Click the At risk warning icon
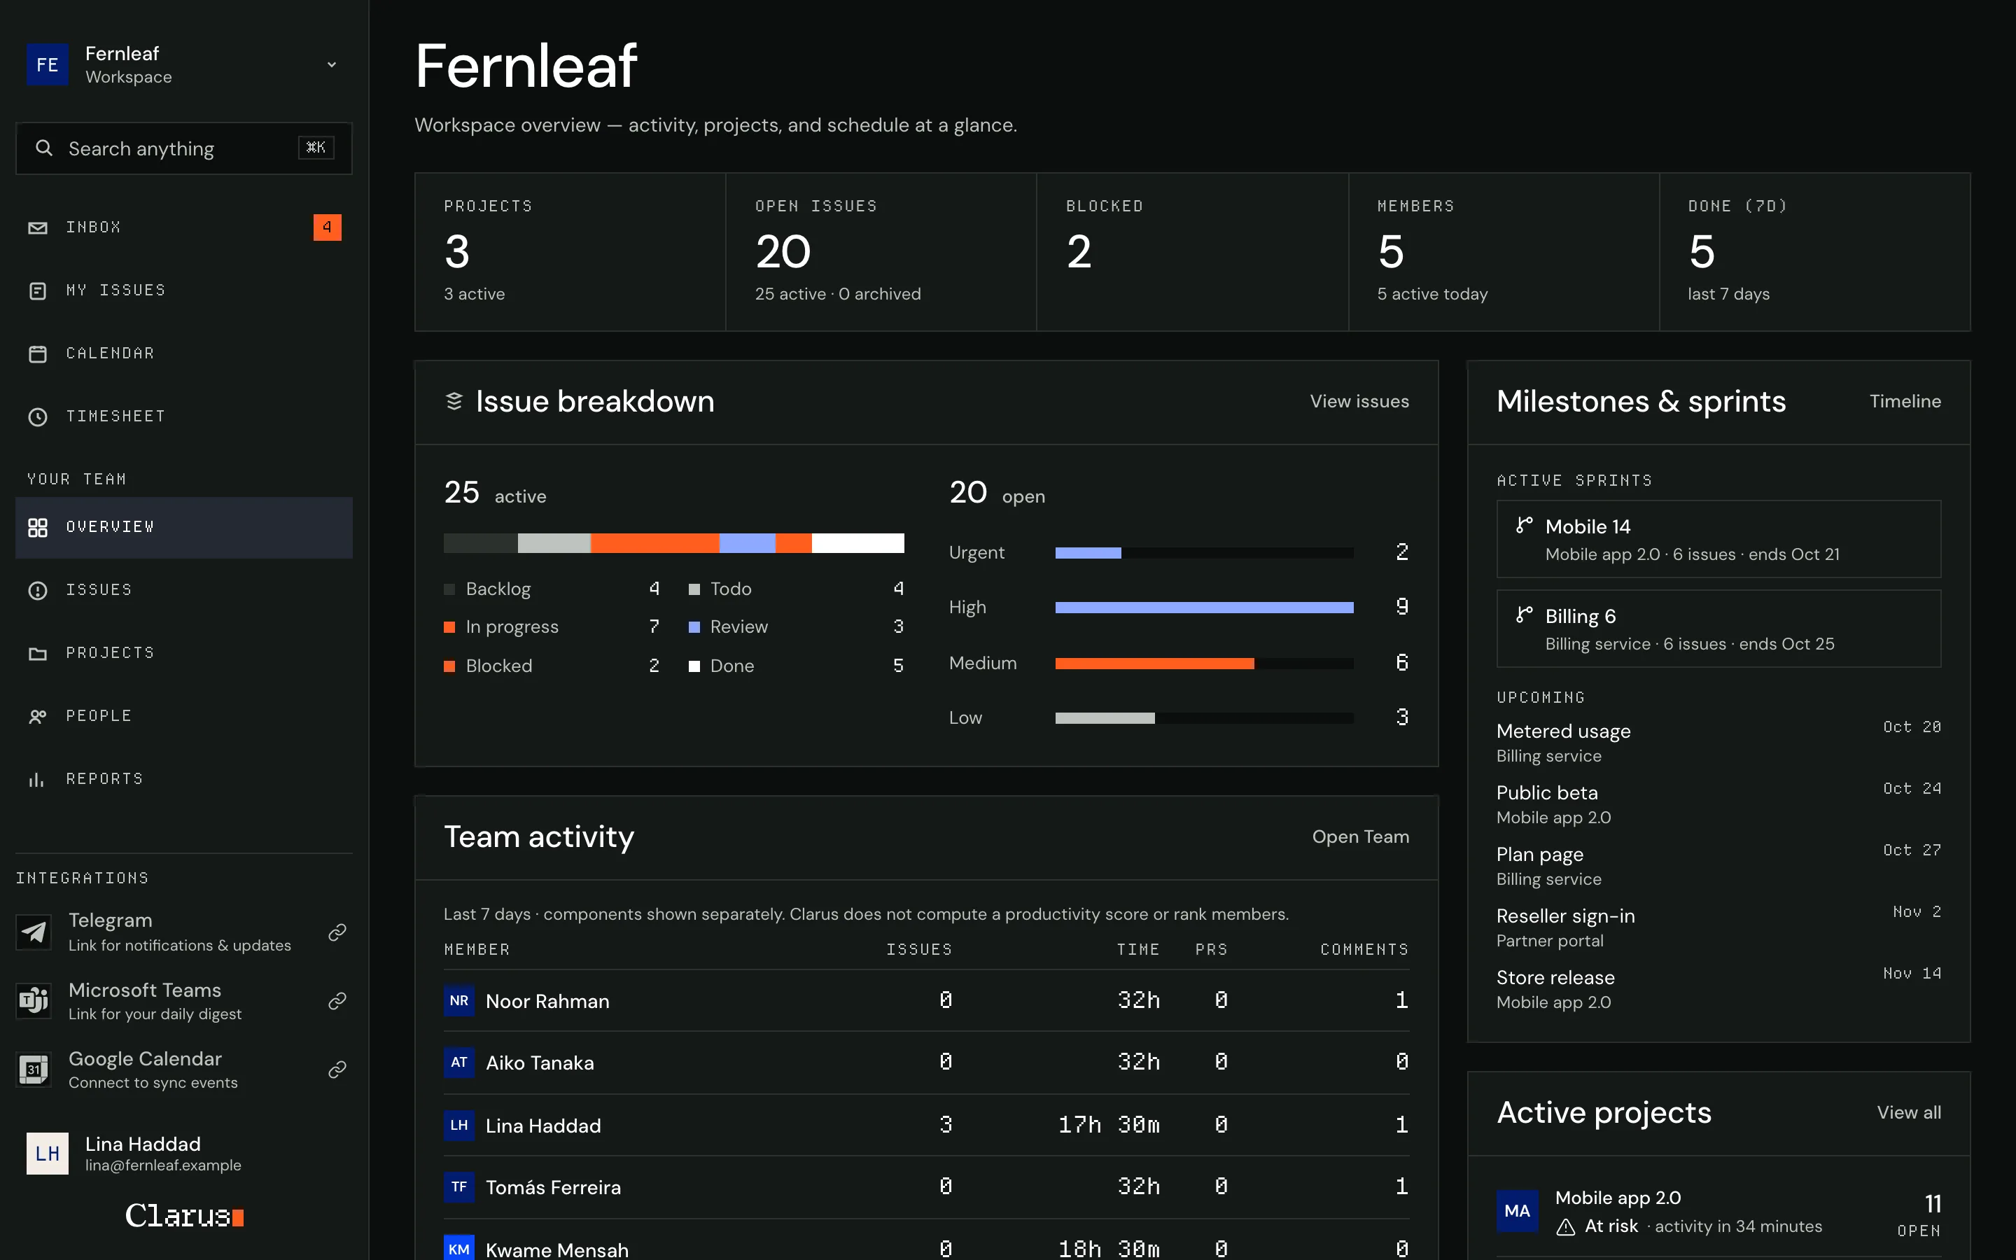Image resolution: width=2016 pixels, height=1260 pixels. coord(1566,1226)
